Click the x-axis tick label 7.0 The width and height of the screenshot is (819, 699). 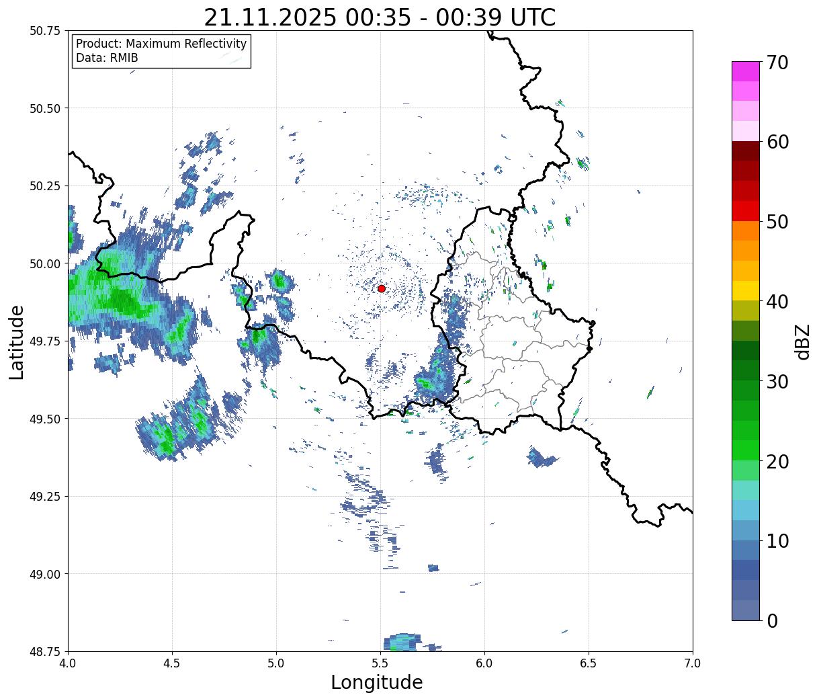(693, 663)
